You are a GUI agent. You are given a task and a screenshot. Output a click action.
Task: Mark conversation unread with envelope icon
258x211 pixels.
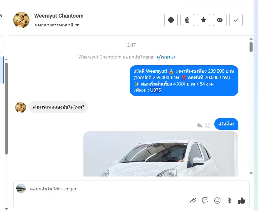click(x=220, y=20)
